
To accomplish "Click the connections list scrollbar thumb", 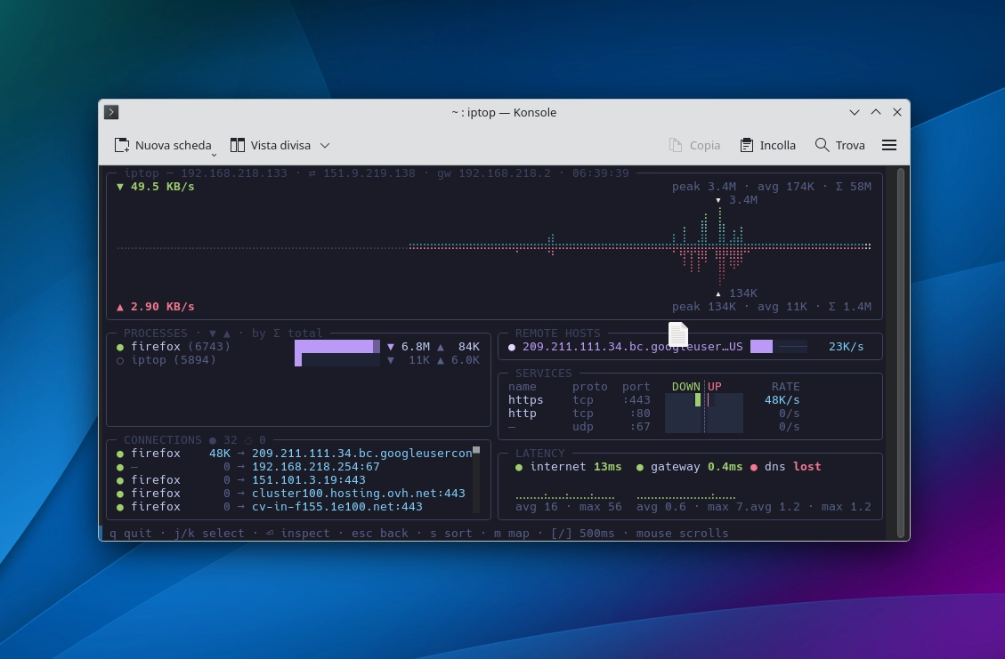I will (476, 450).
